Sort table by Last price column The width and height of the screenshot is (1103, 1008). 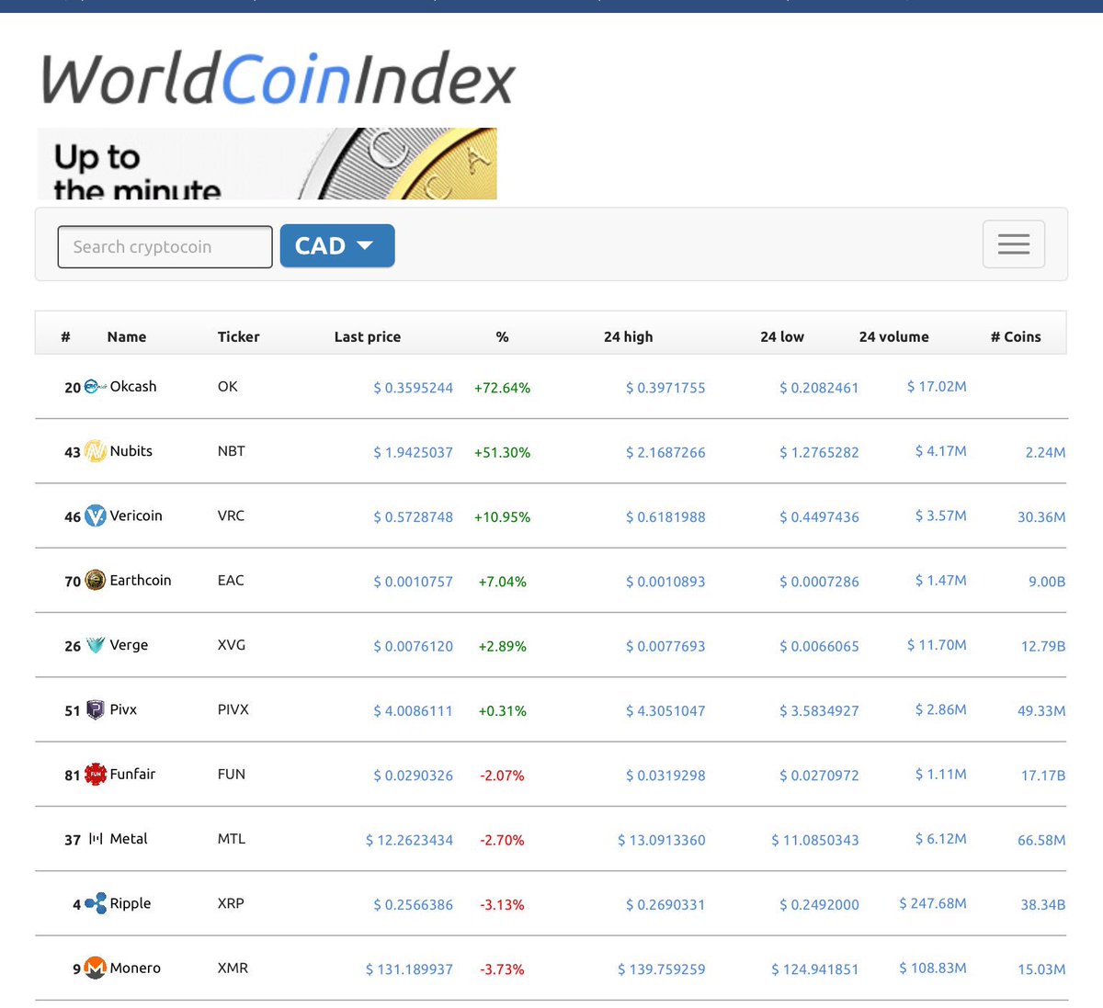pyautogui.click(x=368, y=337)
